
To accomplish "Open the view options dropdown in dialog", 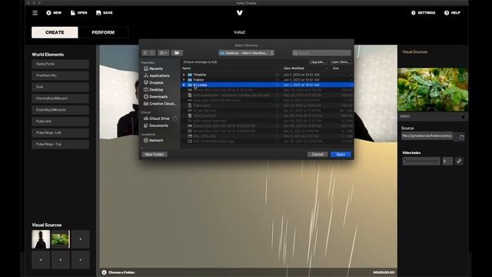I will pyautogui.click(x=164, y=53).
